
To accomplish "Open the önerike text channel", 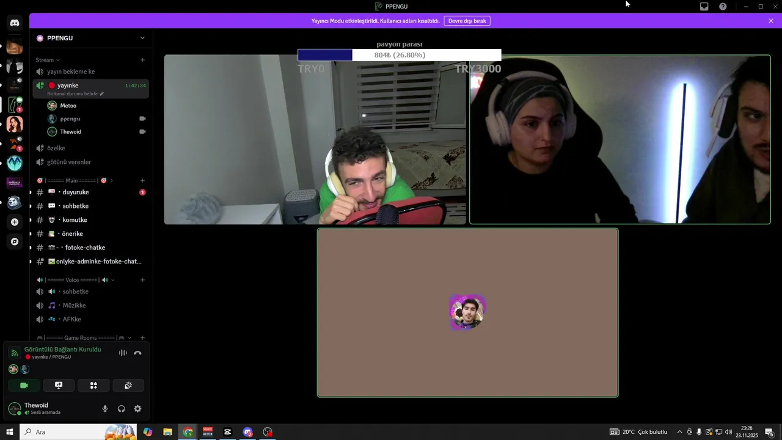I will [90, 233].
